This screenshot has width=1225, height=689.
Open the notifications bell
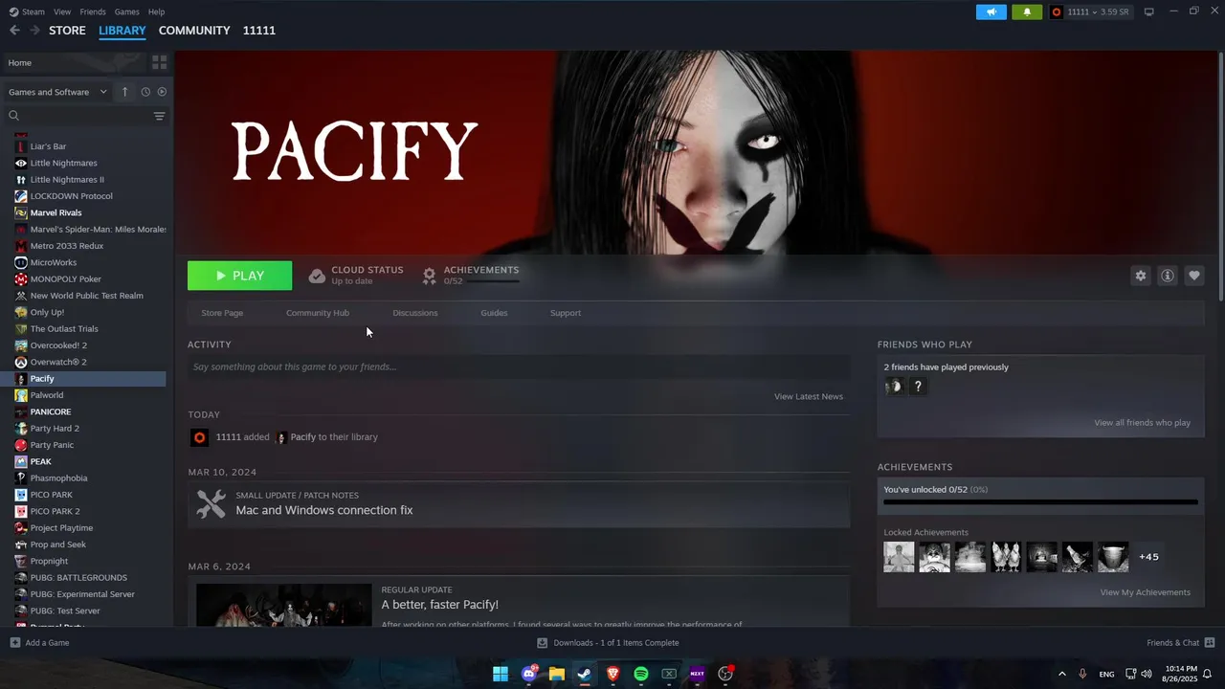pyautogui.click(x=1027, y=11)
